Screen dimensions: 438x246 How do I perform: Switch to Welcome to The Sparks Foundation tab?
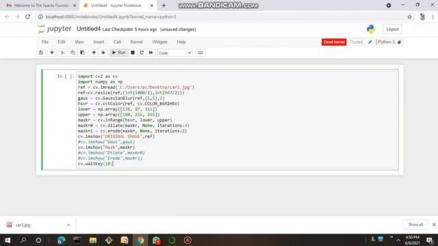click(x=40, y=5)
